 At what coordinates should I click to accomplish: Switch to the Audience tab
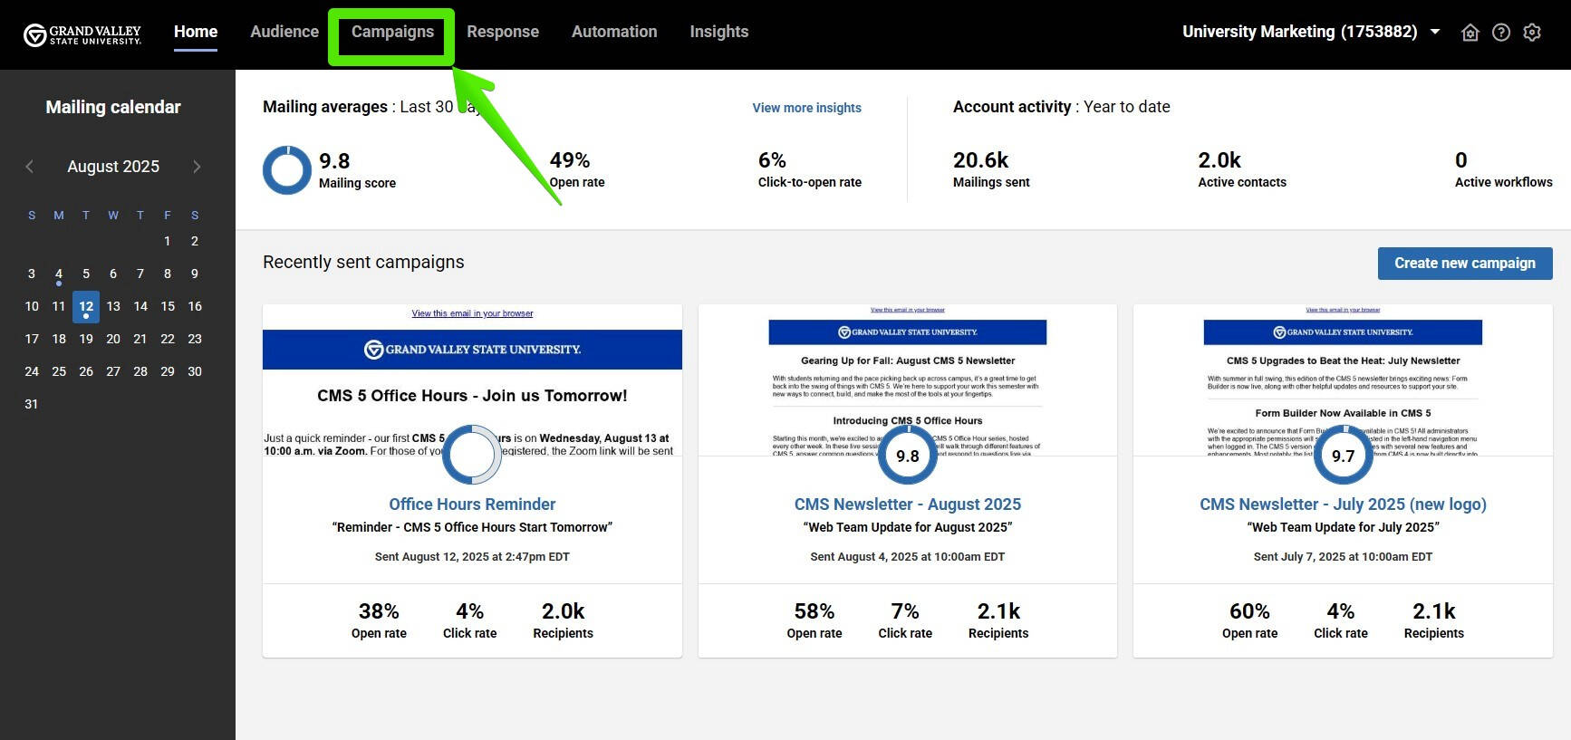[284, 32]
